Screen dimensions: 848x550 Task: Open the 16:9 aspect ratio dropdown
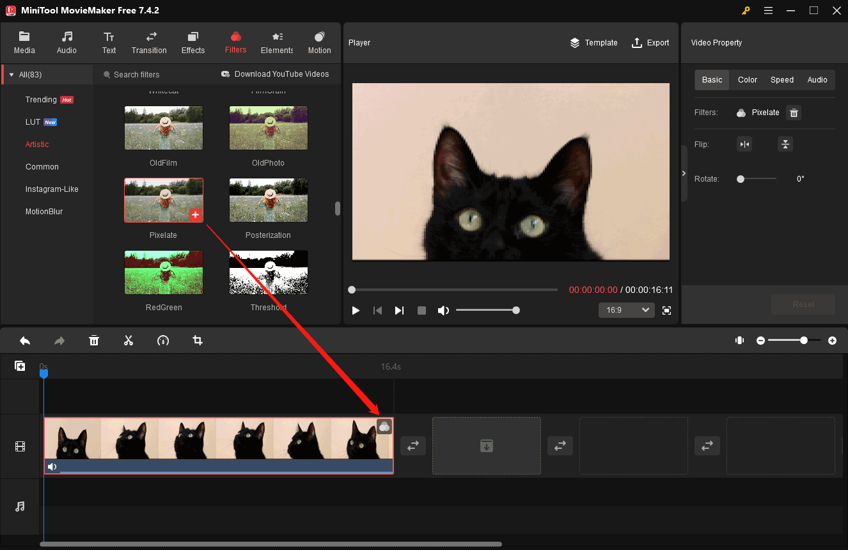click(x=626, y=310)
